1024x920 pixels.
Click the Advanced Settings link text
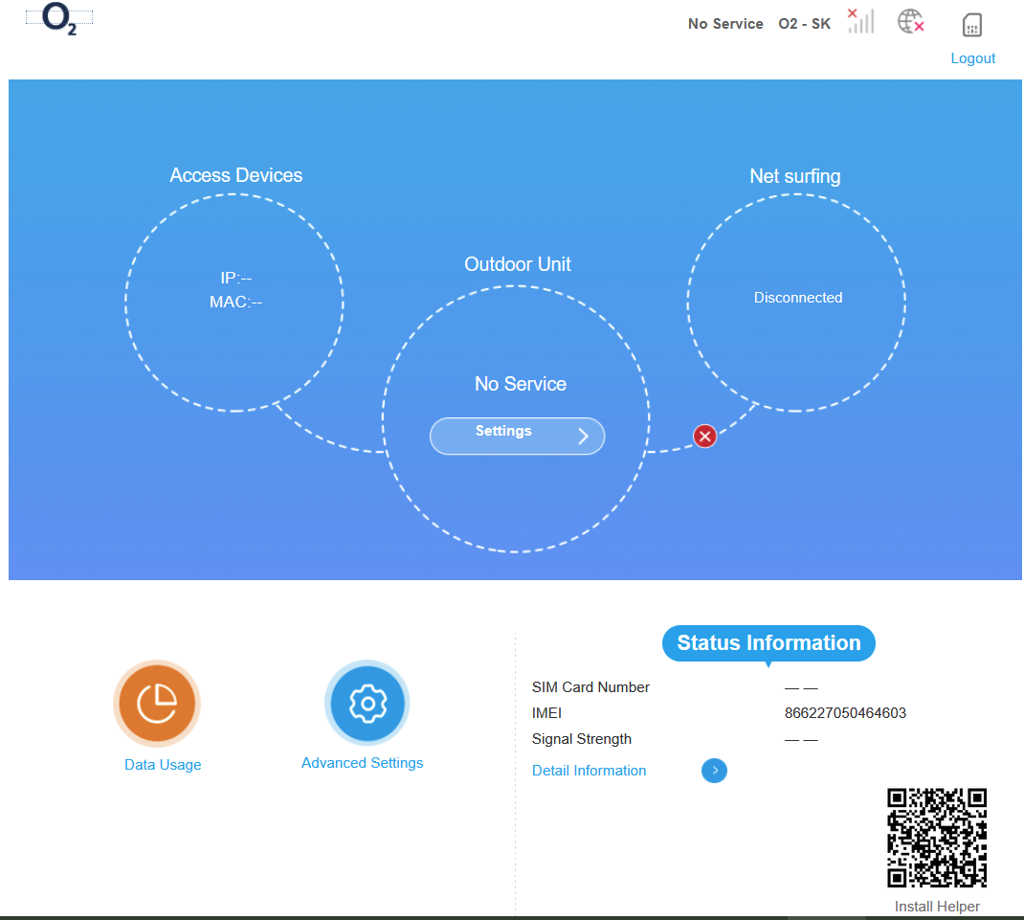[363, 763]
